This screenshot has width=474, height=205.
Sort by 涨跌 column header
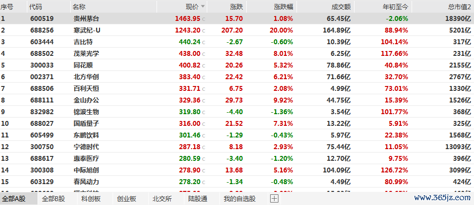pyautogui.click(x=237, y=6)
